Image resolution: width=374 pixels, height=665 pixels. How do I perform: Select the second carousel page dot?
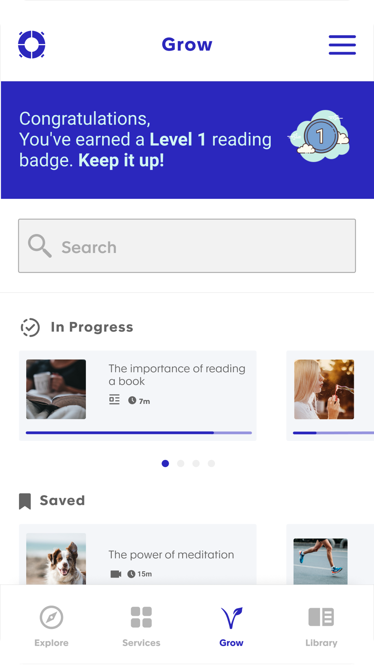click(x=181, y=463)
